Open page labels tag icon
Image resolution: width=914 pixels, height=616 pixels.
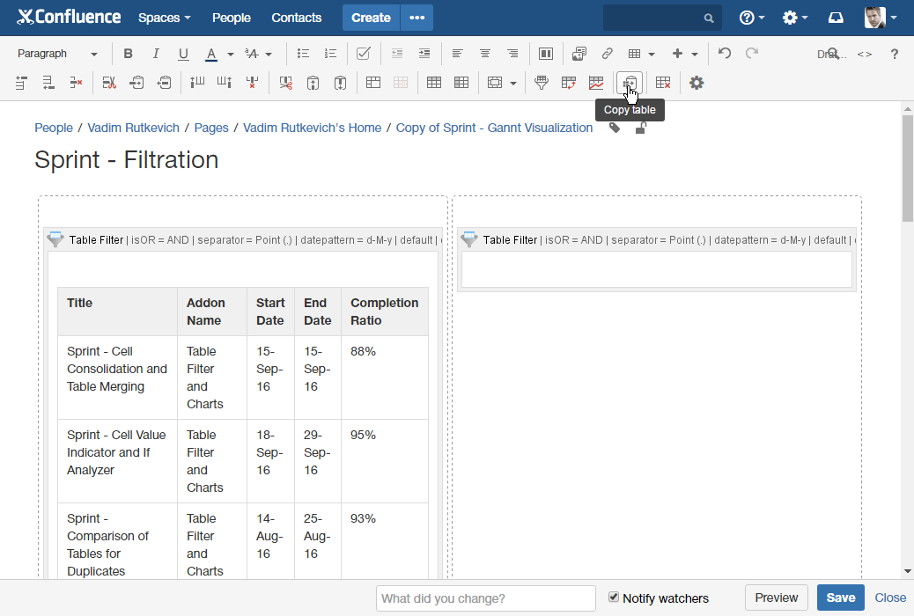click(615, 128)
